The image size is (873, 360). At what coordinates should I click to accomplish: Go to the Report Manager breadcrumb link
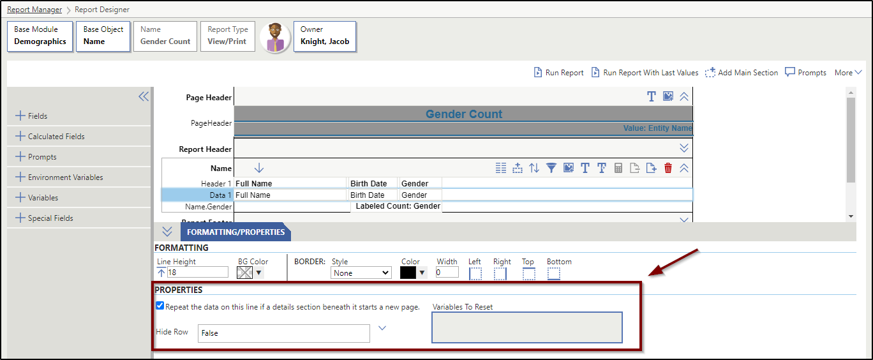pos(34,10)
